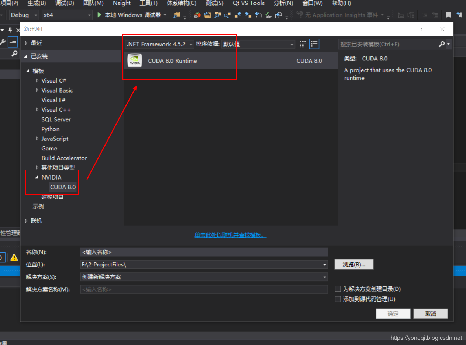This screenshot has width=466, height=345.
Task: Open the Nsight menu
Action: coord(122,3)
